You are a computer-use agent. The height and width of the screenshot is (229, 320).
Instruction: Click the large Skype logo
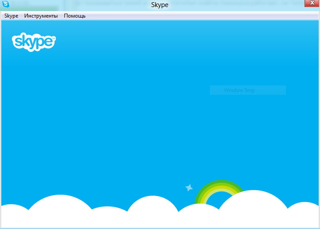33,42
